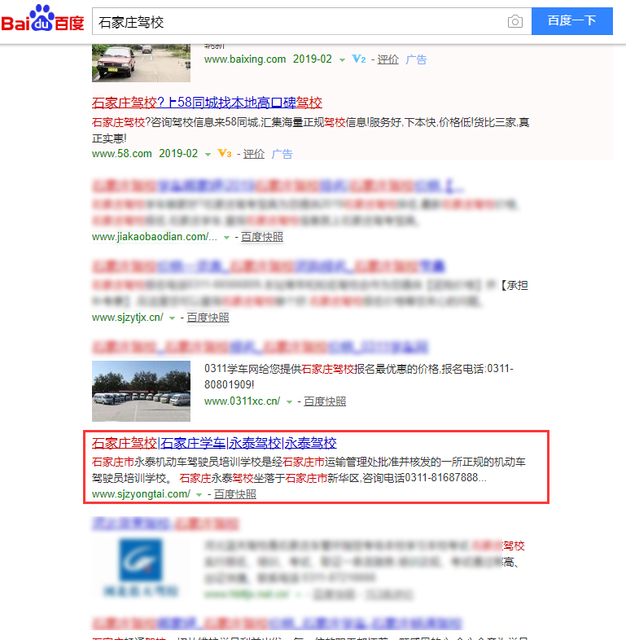
Task: Expand dropdown arrow next to www.58.com
Action: coord(208,155)
